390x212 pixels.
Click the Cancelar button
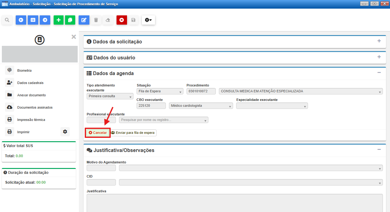(98, 133)
